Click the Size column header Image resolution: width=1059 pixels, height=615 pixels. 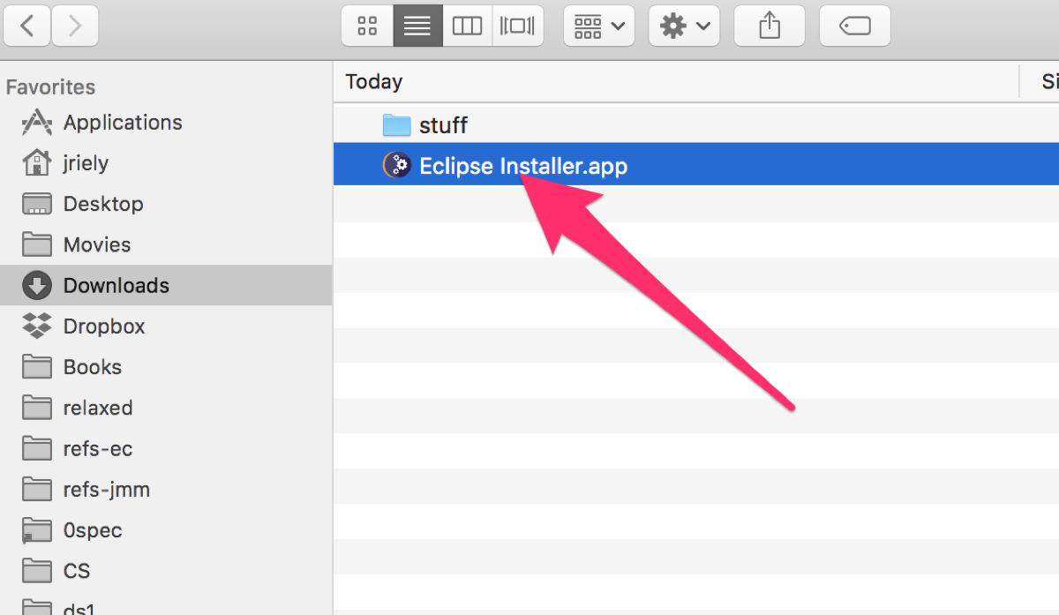coord(1049,81)
